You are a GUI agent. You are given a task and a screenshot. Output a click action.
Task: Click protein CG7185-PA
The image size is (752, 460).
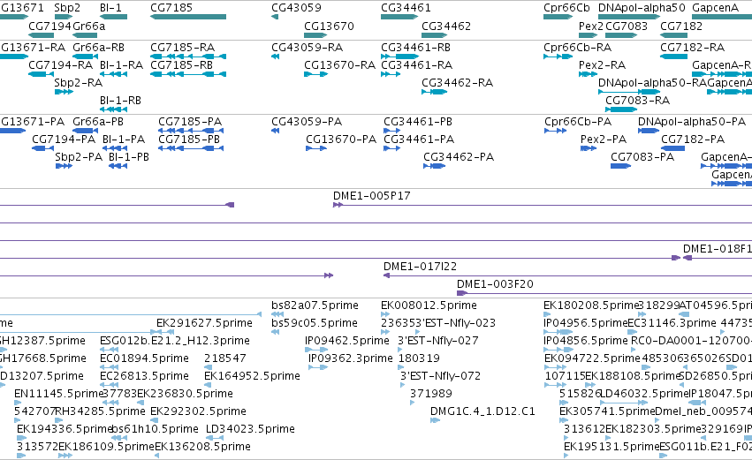[x=190, y=122]
